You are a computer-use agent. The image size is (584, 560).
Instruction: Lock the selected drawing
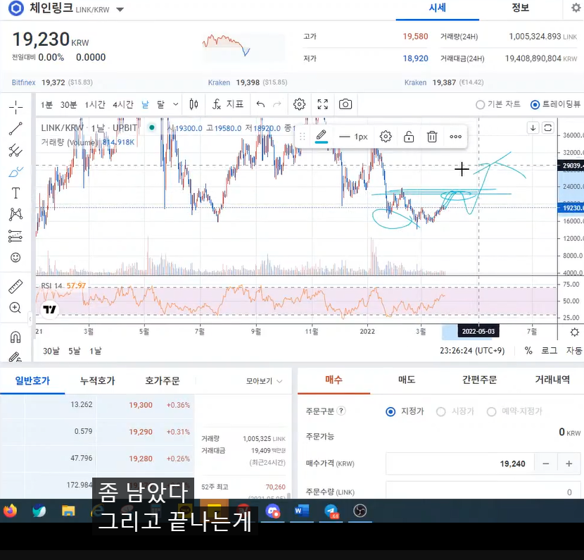coord(409,137)
